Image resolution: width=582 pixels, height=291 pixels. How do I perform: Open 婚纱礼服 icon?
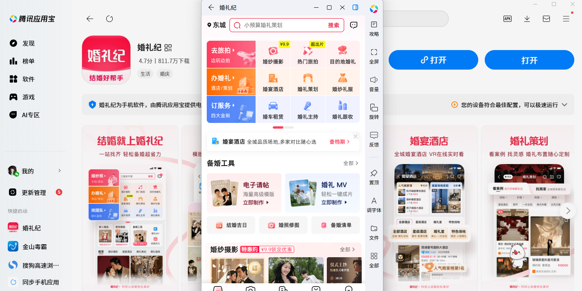(342, 82)
